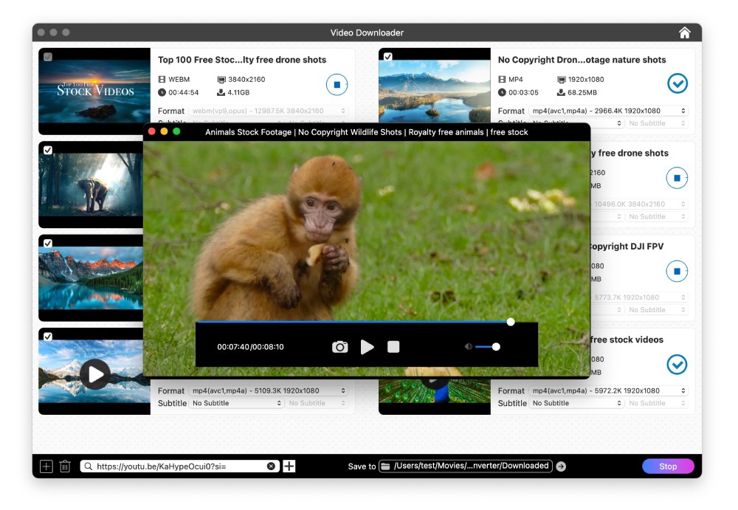The image size is (738, 510).
Task: Click the Home icon in title bar
Action: (x=684, y=32)
